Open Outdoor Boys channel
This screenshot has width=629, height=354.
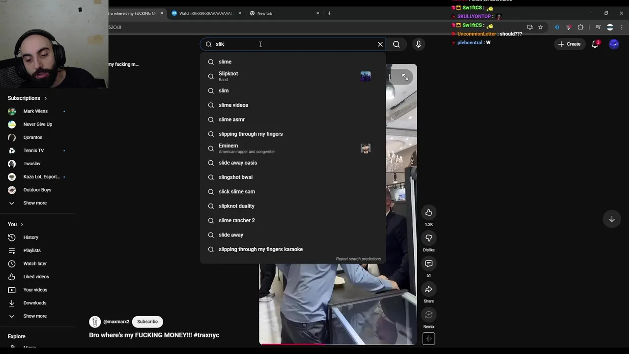tap(37, 190)
